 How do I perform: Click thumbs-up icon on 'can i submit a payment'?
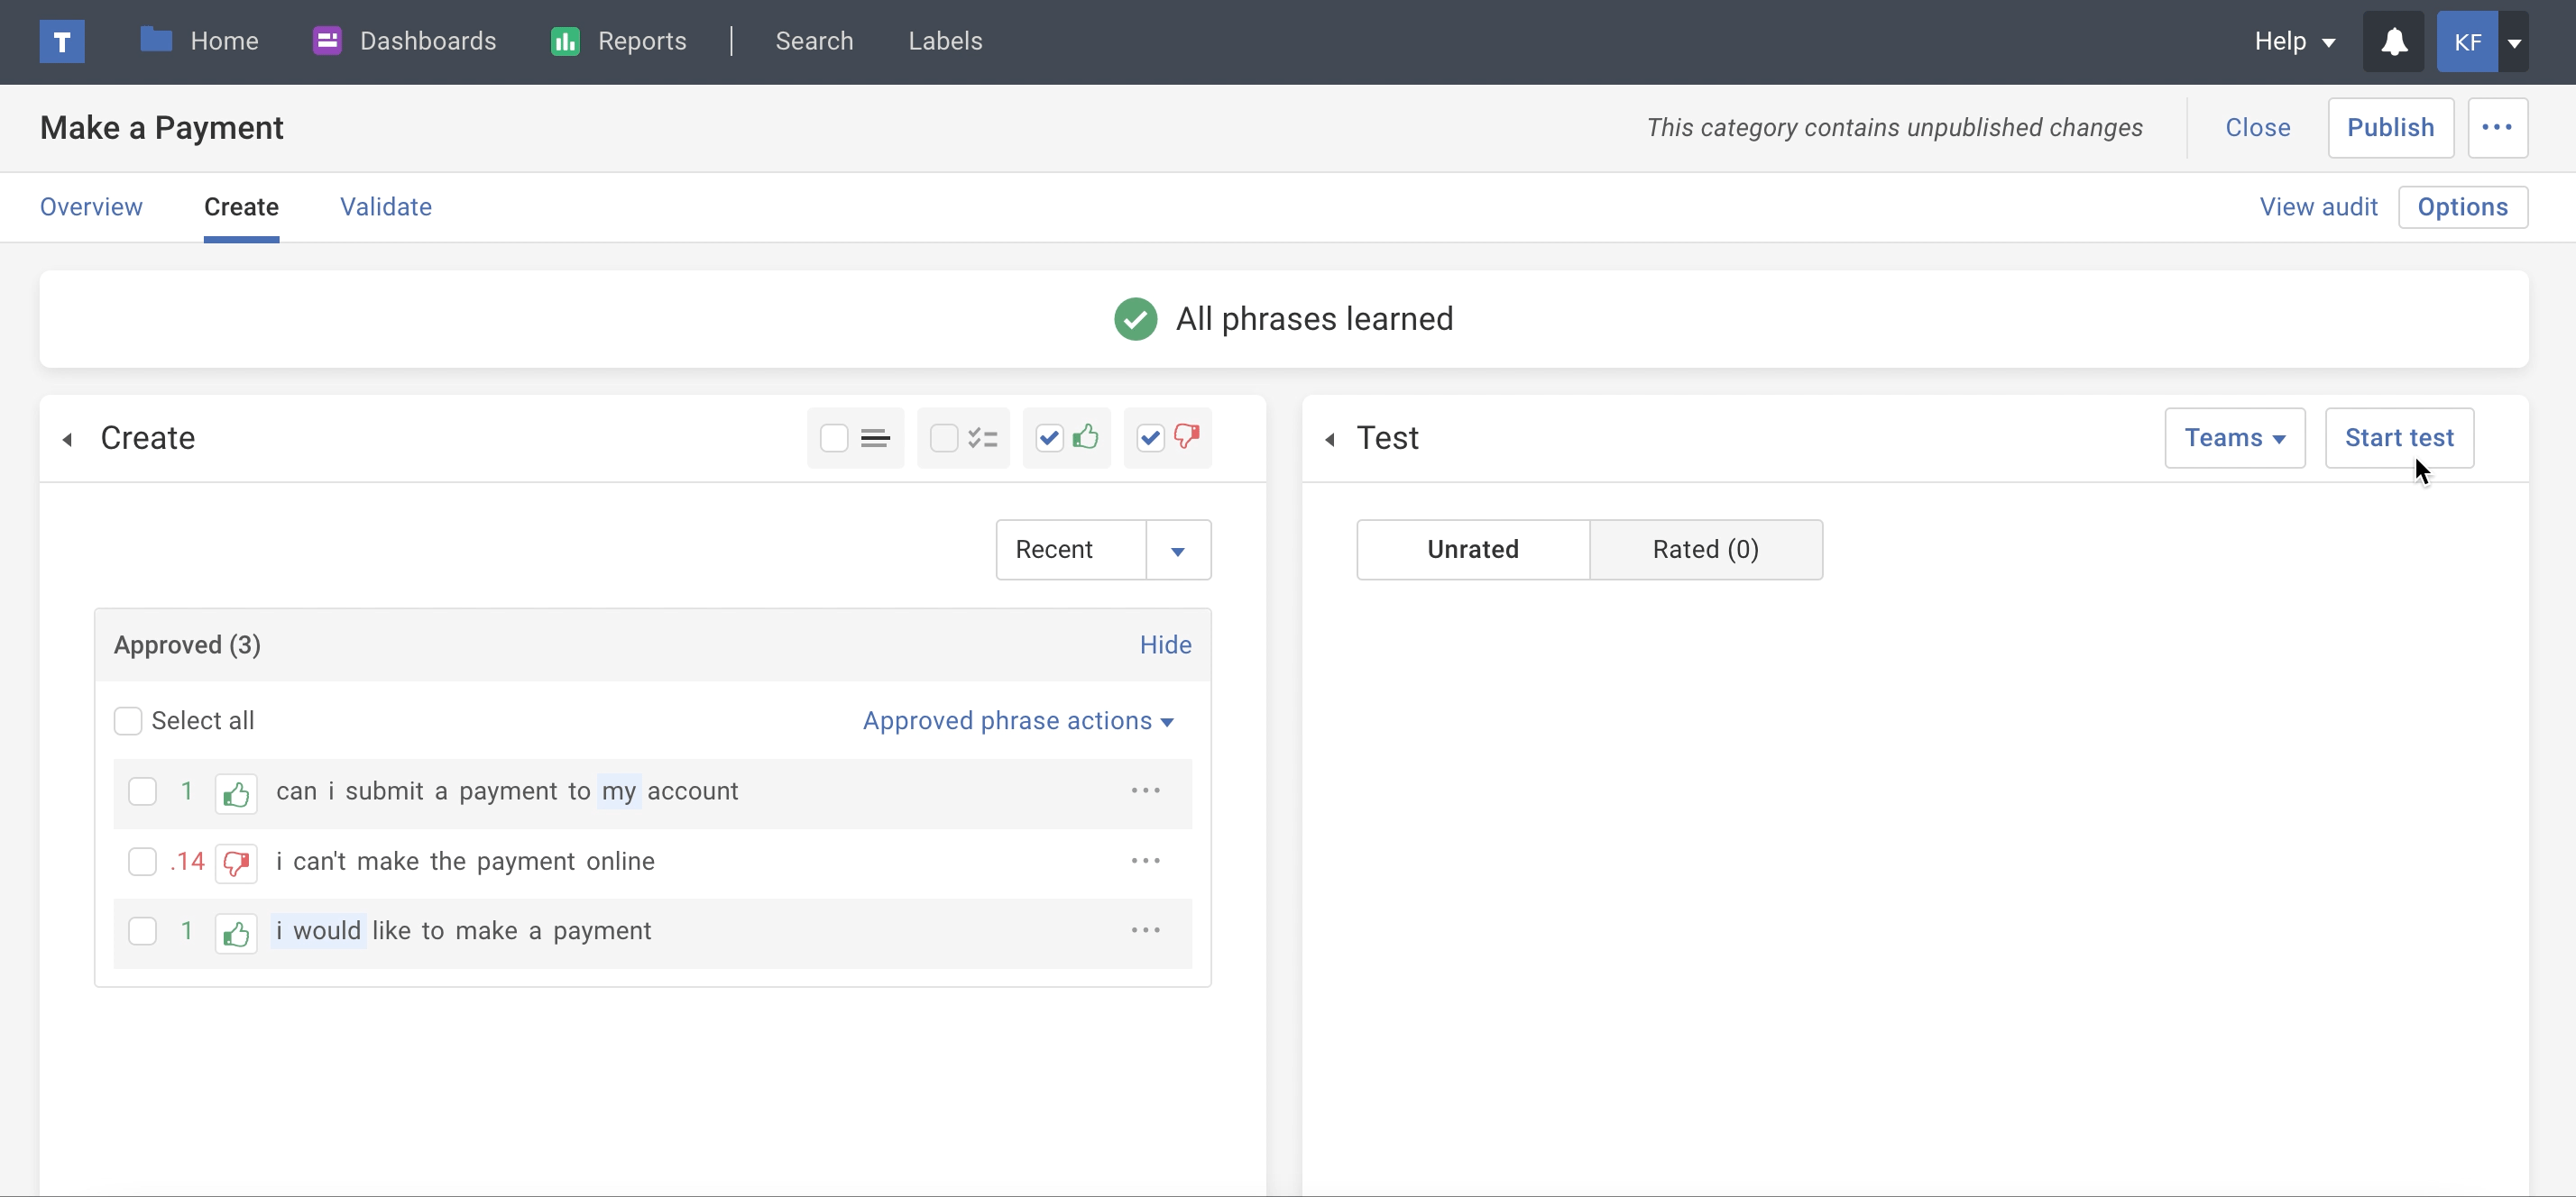tap(236, 793)
